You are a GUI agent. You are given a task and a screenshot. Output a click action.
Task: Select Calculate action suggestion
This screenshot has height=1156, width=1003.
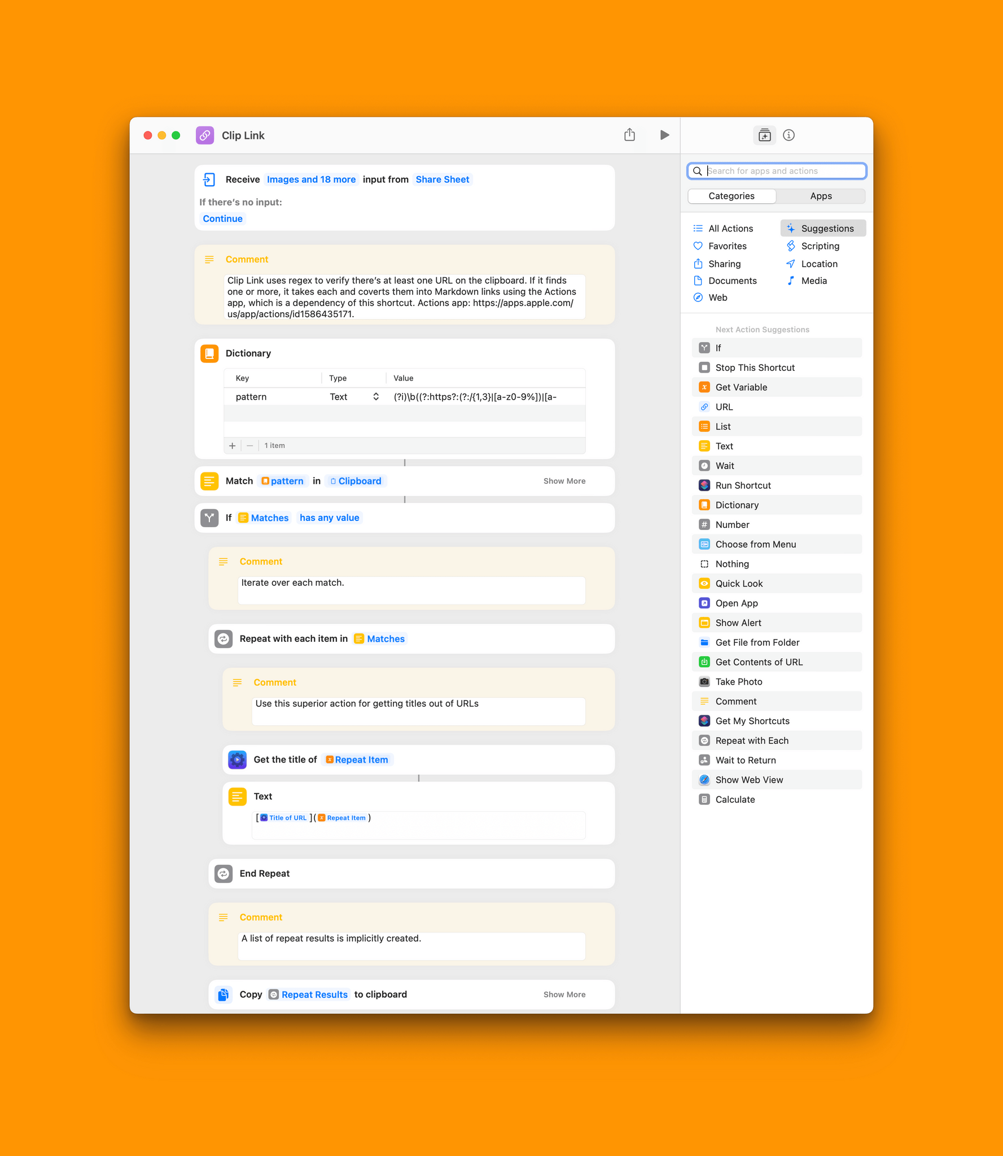777,799
